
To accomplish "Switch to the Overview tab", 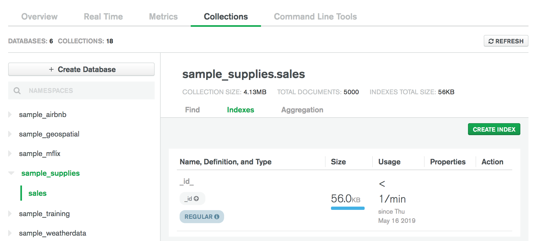I will click(39, 17).
